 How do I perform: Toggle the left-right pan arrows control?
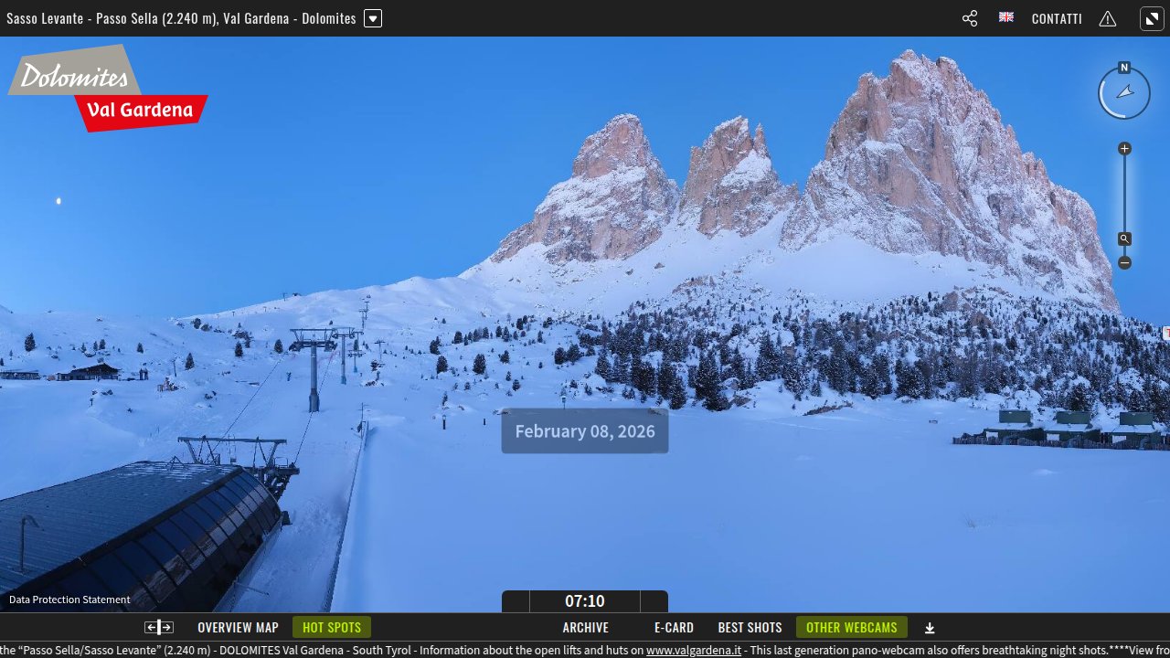pos(158,627)
